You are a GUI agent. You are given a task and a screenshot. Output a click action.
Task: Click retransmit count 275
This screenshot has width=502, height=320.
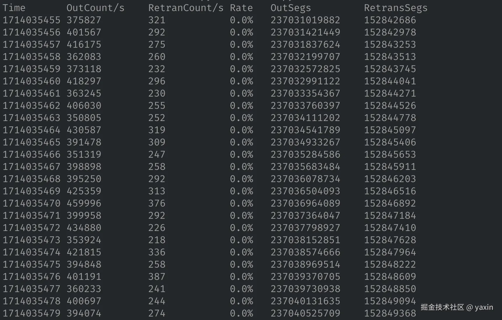(157, 45)
